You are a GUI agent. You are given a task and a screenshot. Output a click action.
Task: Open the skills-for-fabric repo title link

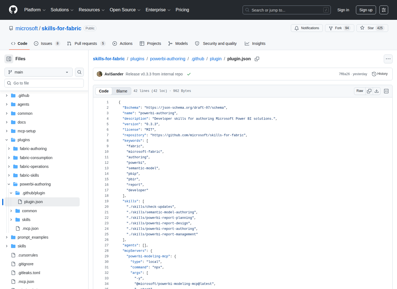click(61, 28)
